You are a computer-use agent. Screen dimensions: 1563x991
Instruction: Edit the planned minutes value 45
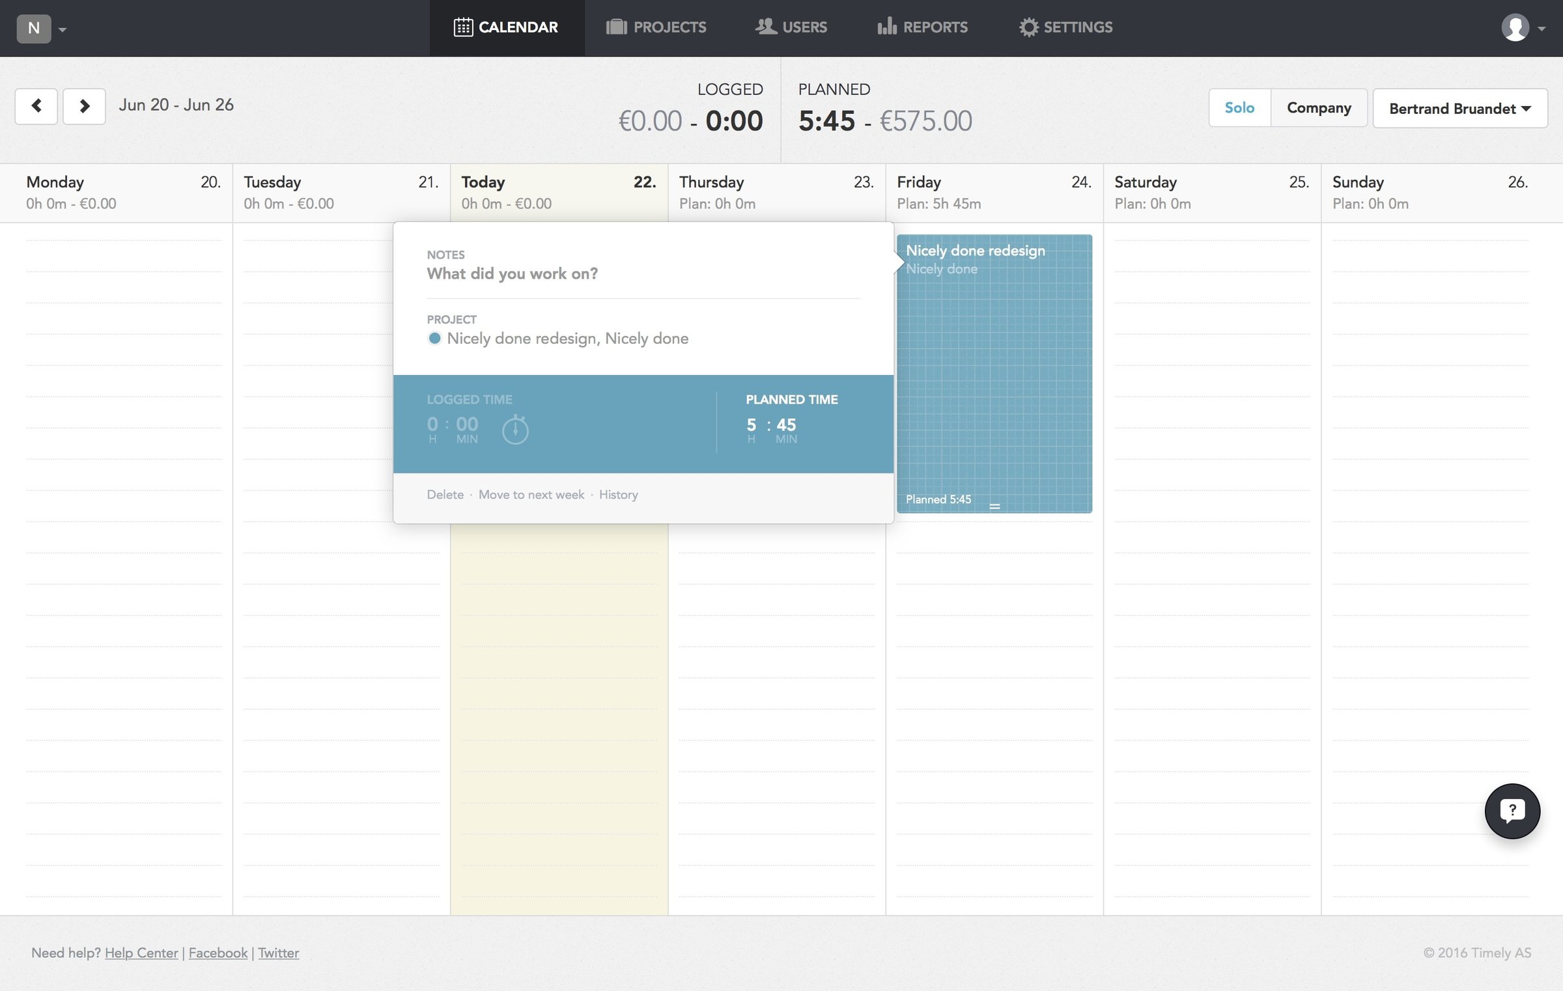tap(786, 425)
